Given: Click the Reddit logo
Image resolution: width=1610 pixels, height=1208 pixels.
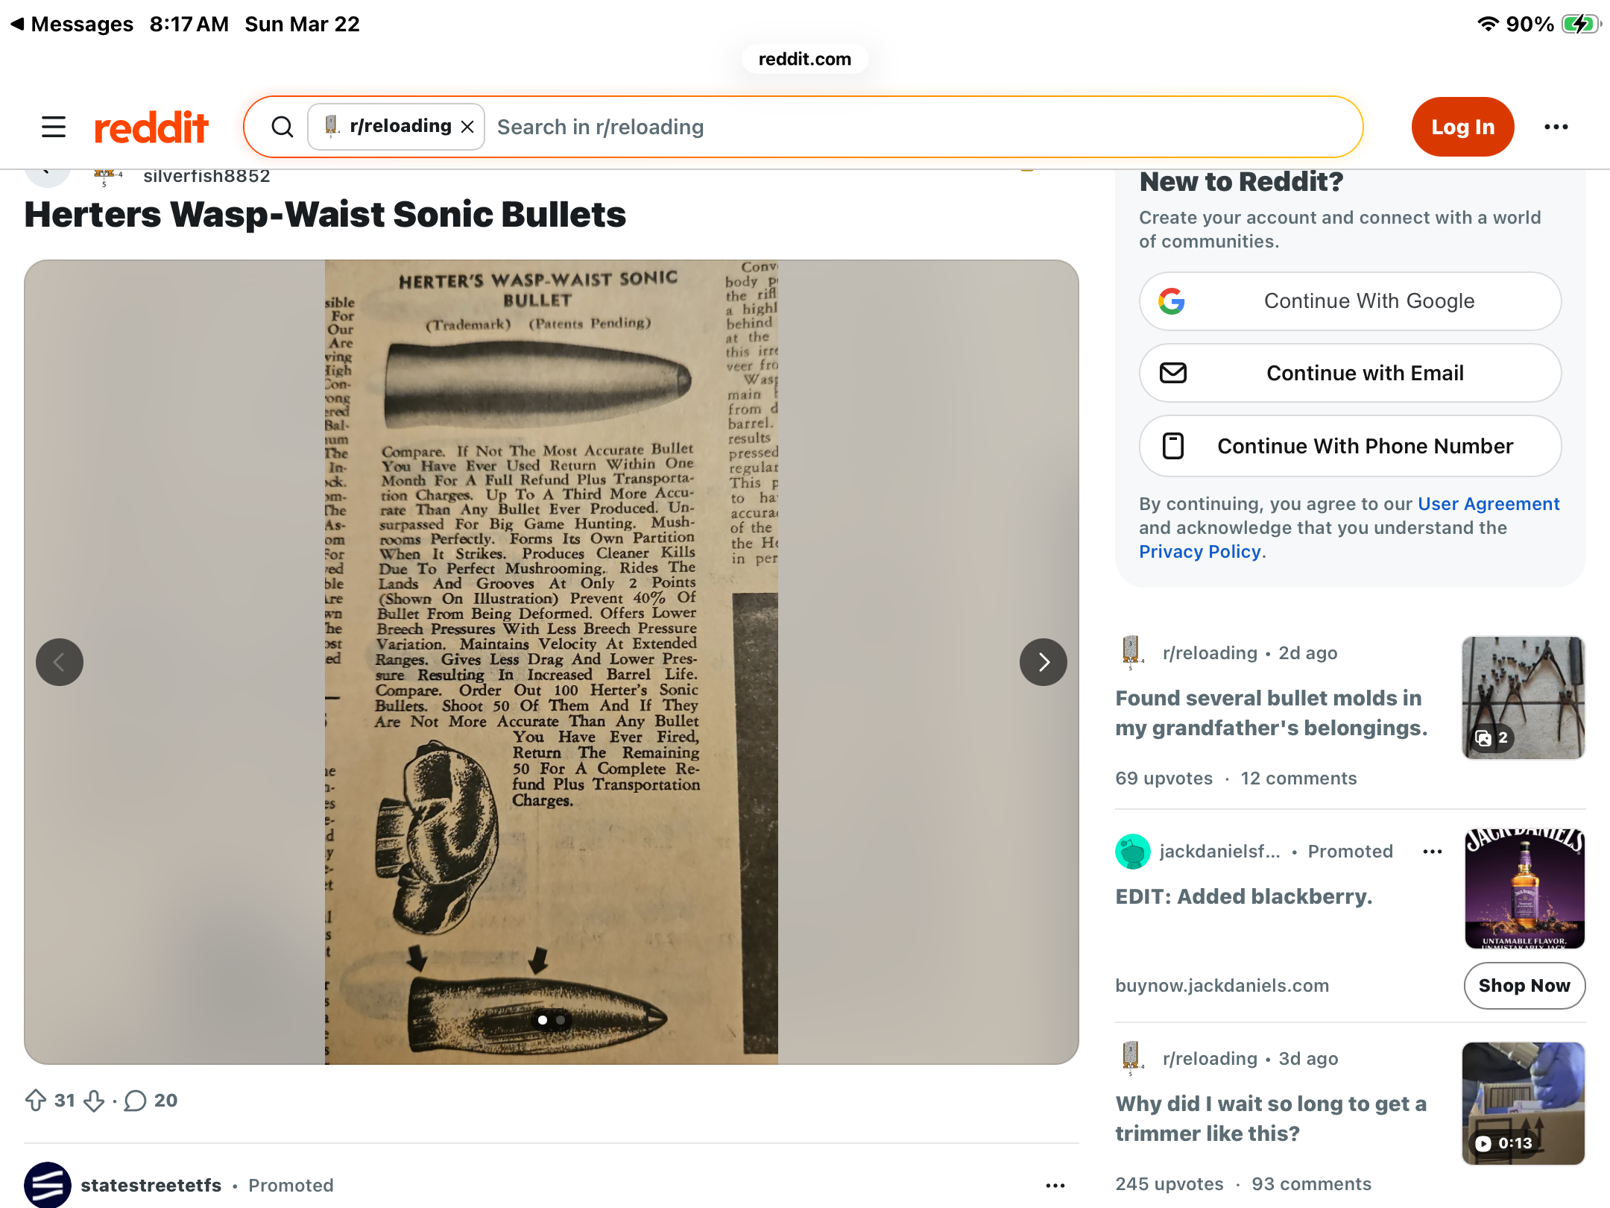Looking at the screenshot, I should point(151,128).
